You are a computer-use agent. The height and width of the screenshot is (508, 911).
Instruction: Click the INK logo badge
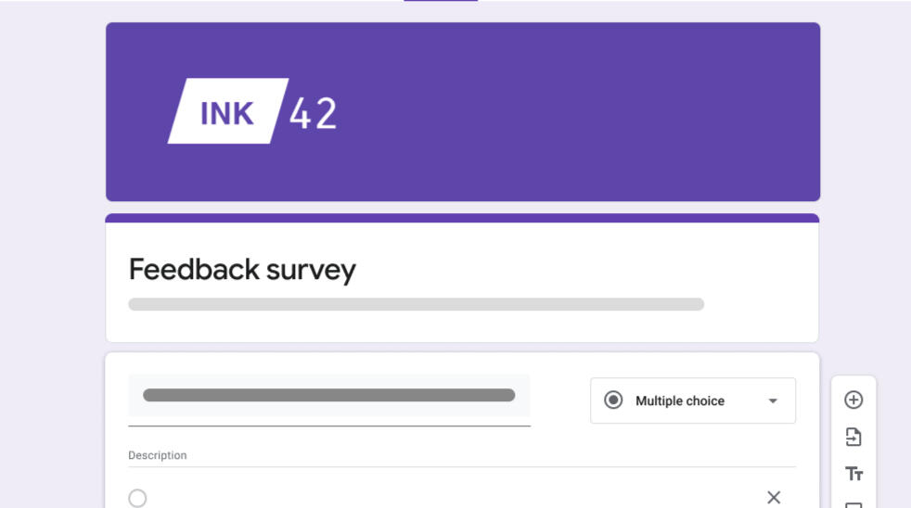(227, 111)
